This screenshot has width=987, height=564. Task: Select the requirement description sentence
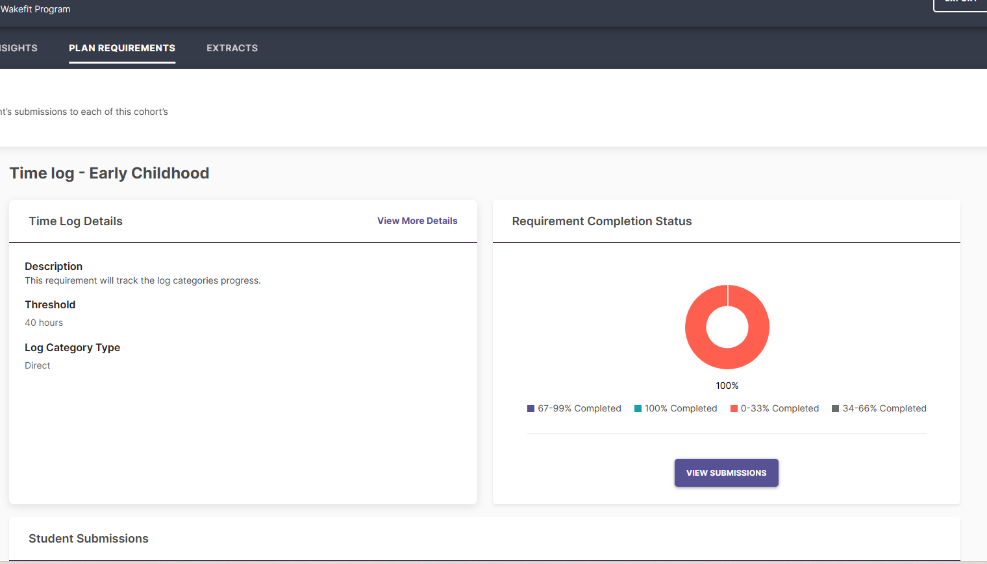coord(143,280)
